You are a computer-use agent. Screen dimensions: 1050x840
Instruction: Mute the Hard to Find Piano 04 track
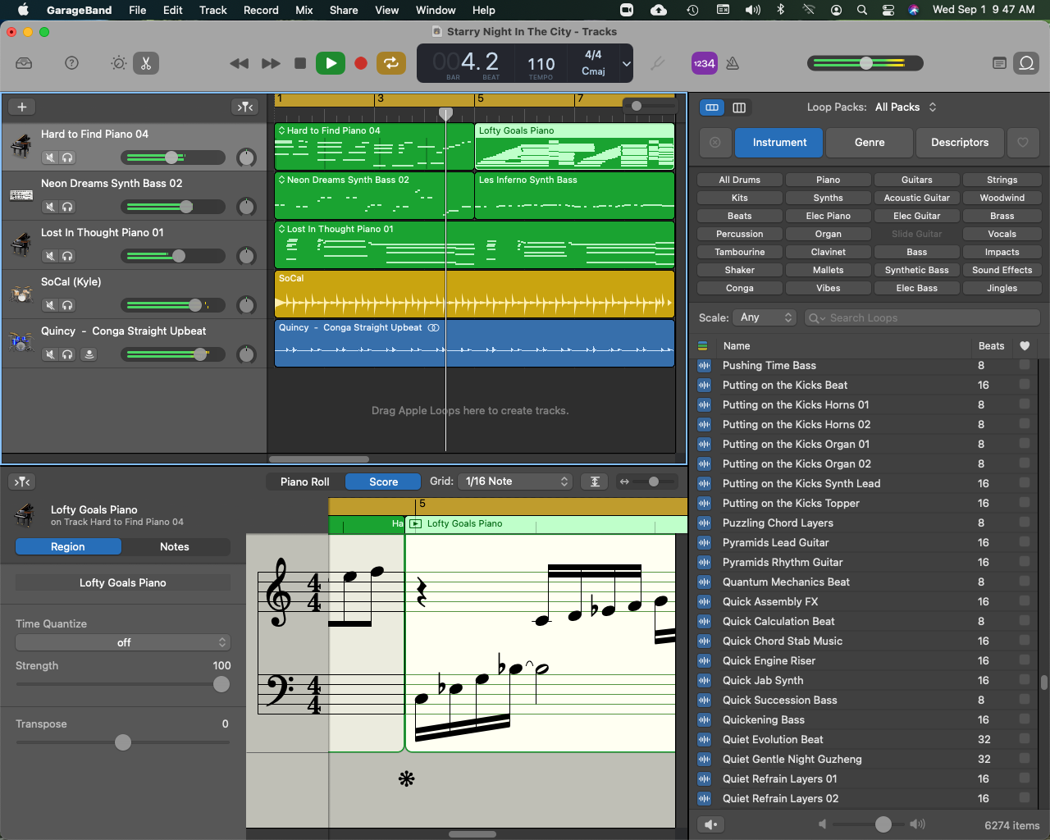click(x=50, y=157)
